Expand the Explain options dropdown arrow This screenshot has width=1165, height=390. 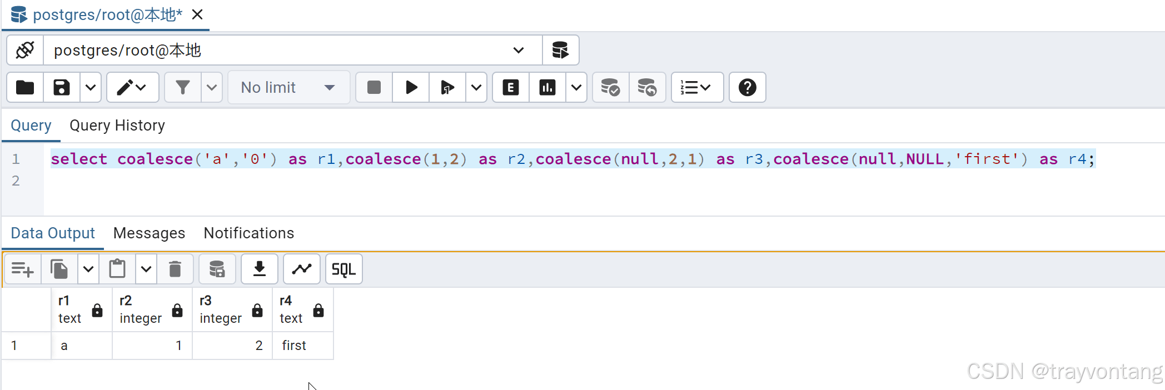[576, 87]
